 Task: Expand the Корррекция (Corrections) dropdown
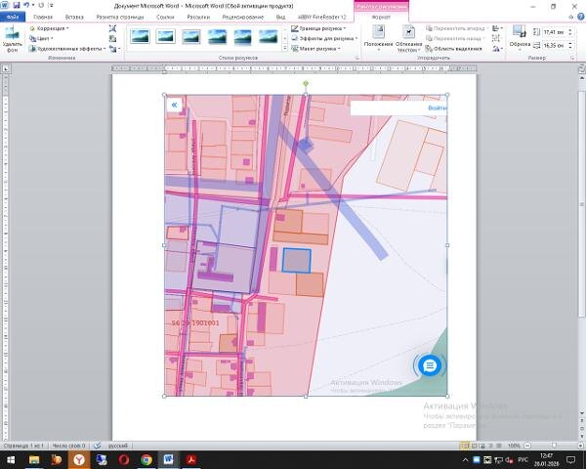[x=50, y=28]
